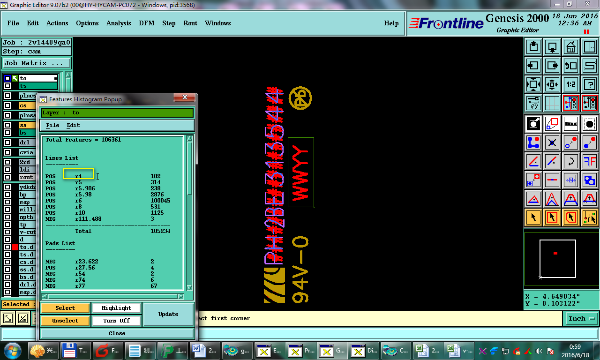Image resolution: width=600 pixels, height=360 pixels.
Task: Click the red-blue angled line edit icon
Action: pyautogui.click(x=533, y=161)
